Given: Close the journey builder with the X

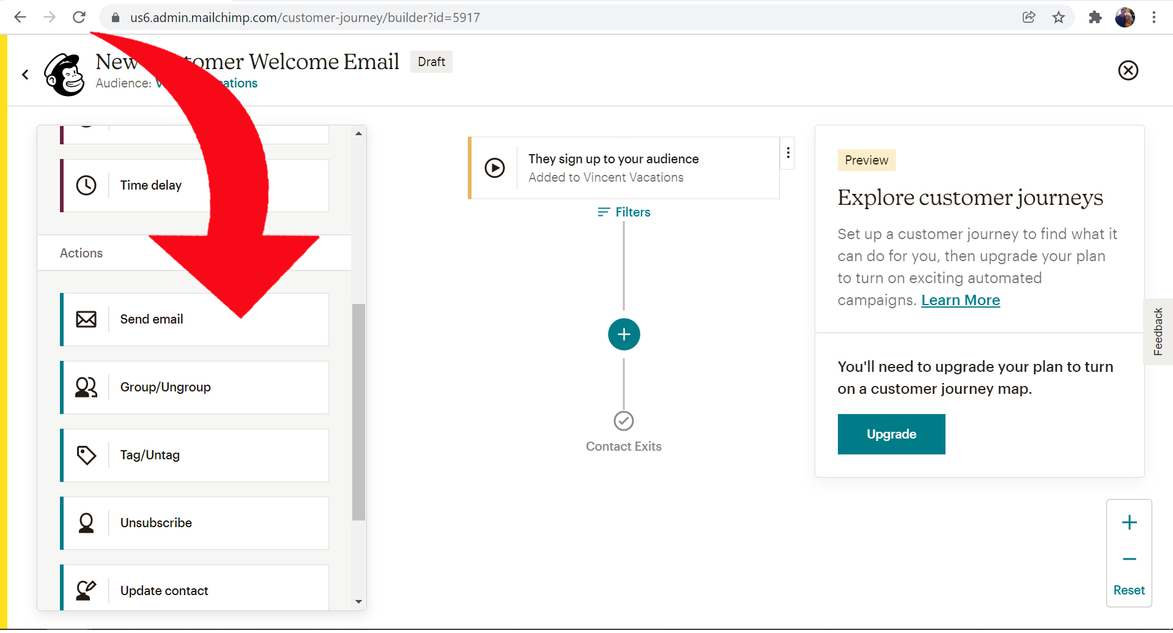Looking at the screenshot, I should click(x=1128, y=70).
